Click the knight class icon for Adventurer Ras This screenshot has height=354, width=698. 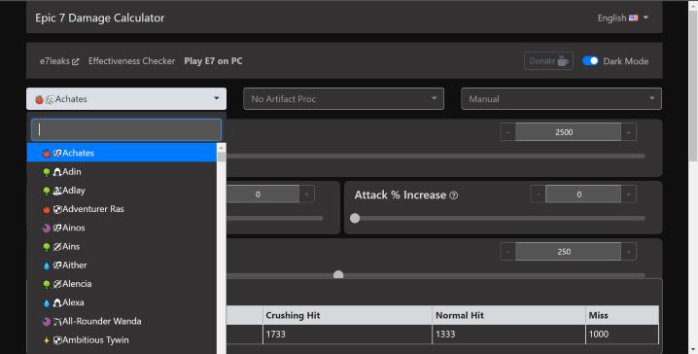click(x=57, y=209)
